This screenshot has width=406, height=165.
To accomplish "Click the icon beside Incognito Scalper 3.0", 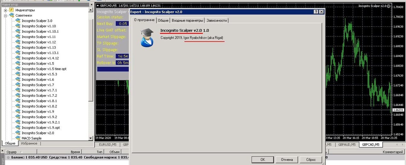I will click(18, 21).
